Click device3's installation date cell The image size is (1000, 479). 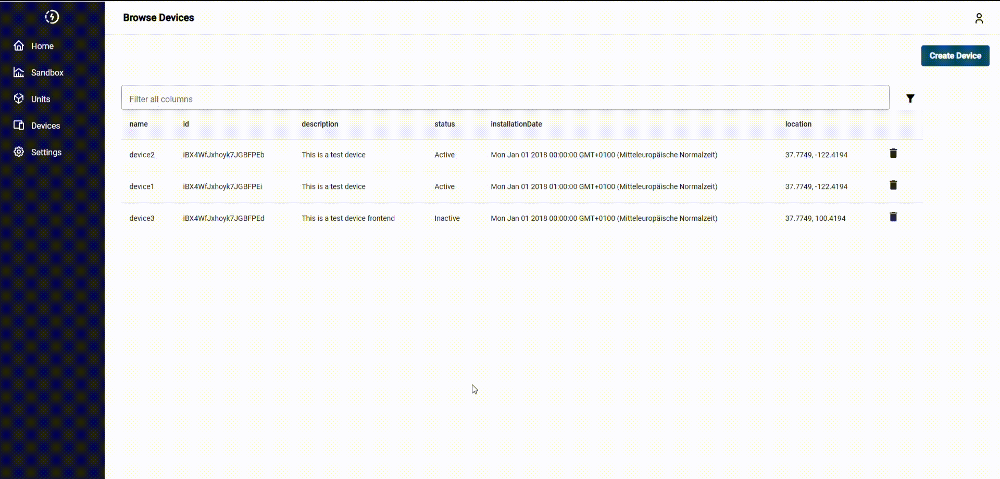click(604, 218)
